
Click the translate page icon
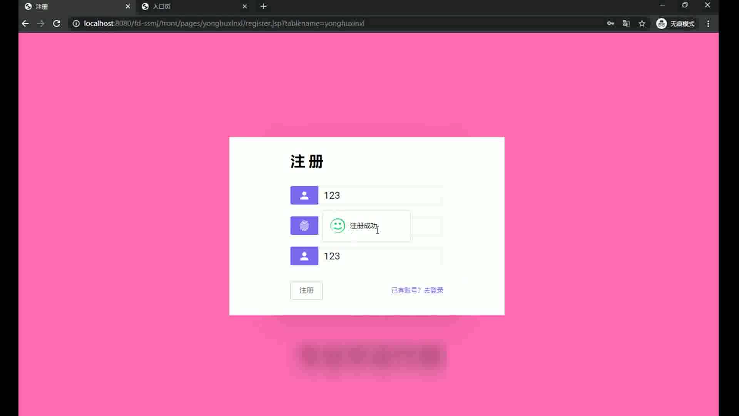[626, 23]
